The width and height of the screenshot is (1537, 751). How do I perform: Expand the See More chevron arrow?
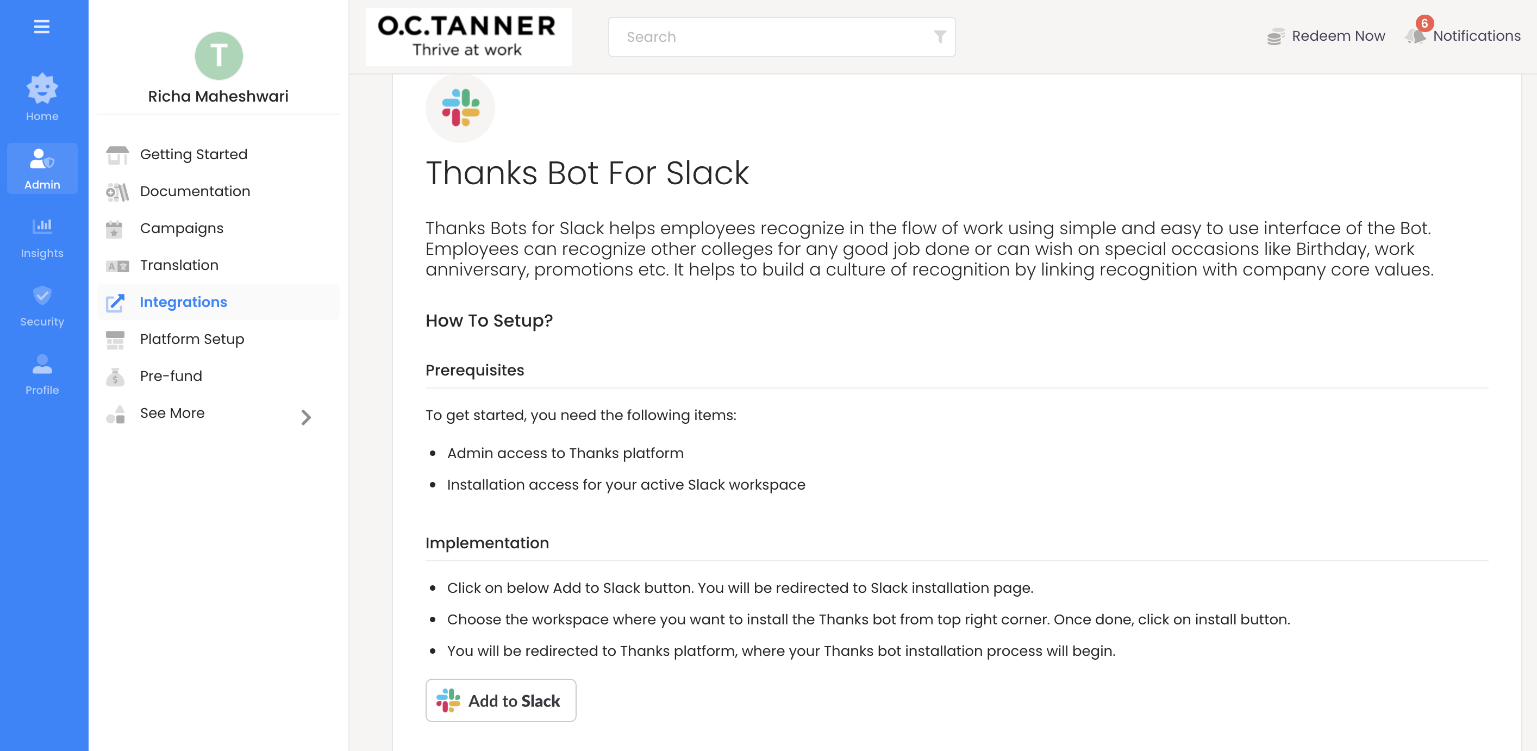click(306, 417)
